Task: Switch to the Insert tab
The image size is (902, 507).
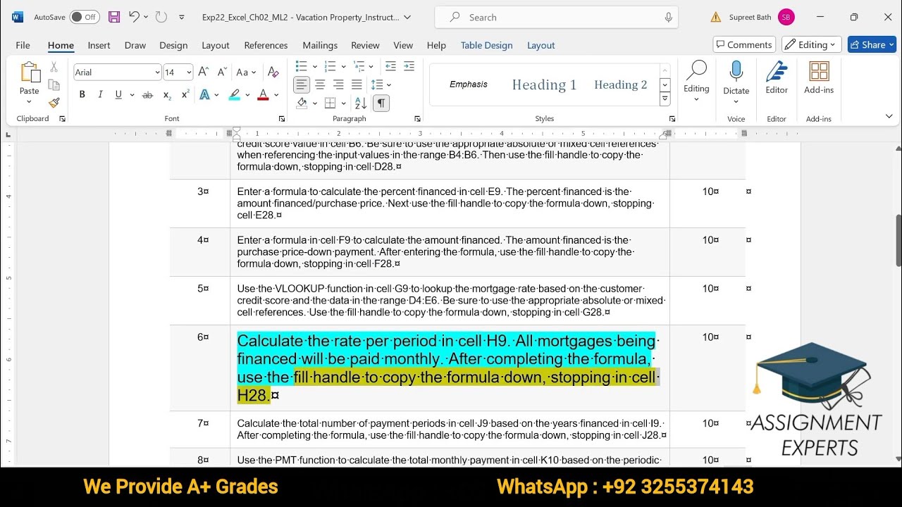Action: pos(99,45)
